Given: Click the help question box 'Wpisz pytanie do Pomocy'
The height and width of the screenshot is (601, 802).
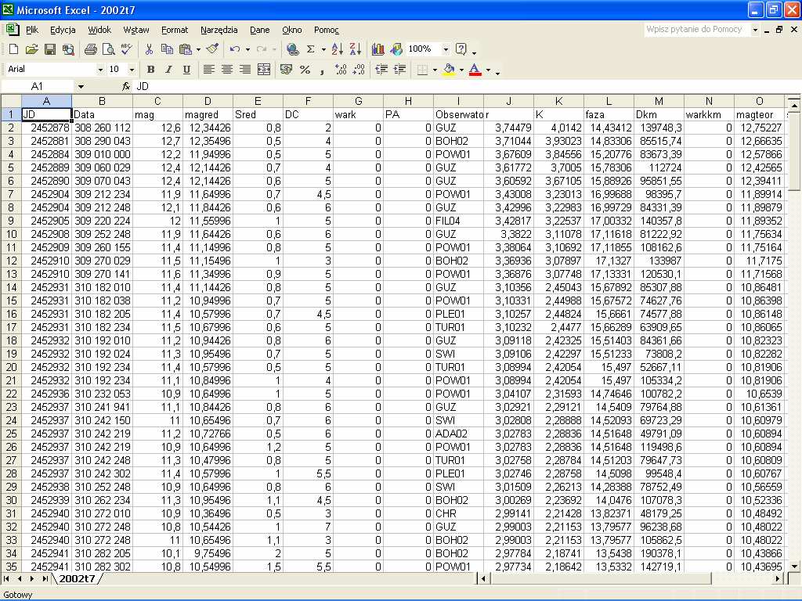Looking at the screenshot, I should (696, 29).
